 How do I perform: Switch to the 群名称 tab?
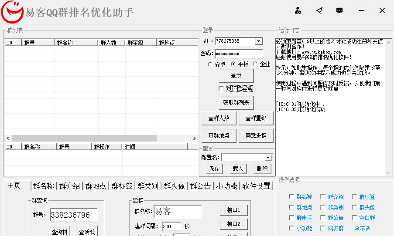(x=44, y=186)
